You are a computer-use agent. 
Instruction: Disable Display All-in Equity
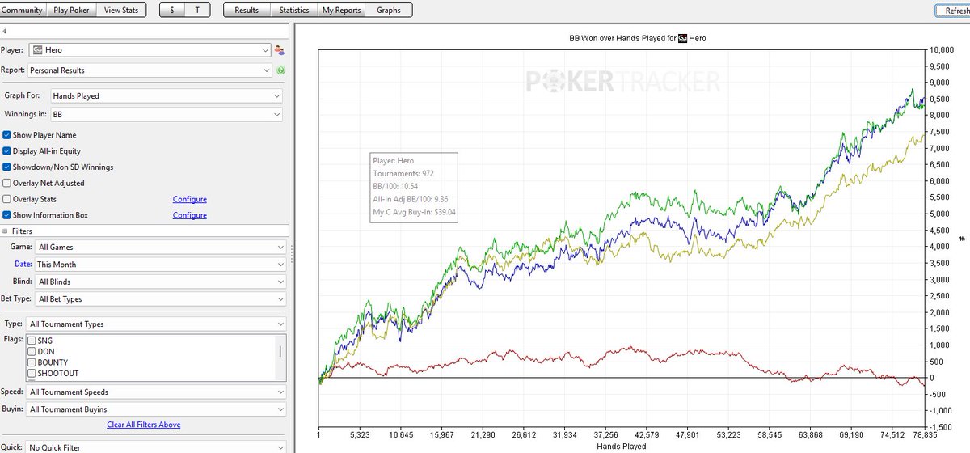pos(6,151)
